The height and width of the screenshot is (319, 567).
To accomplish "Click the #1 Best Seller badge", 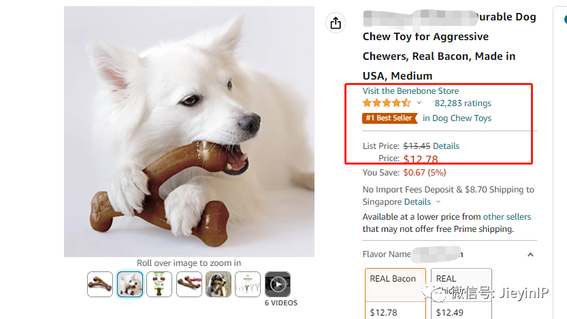I will (x=389, y=118).
